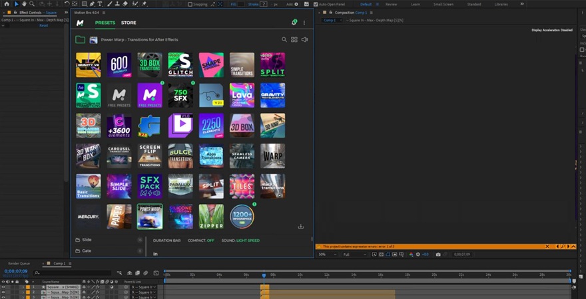Switch Motion Bro grid view layout
The image size is (586, 299).
coord(294,39)
